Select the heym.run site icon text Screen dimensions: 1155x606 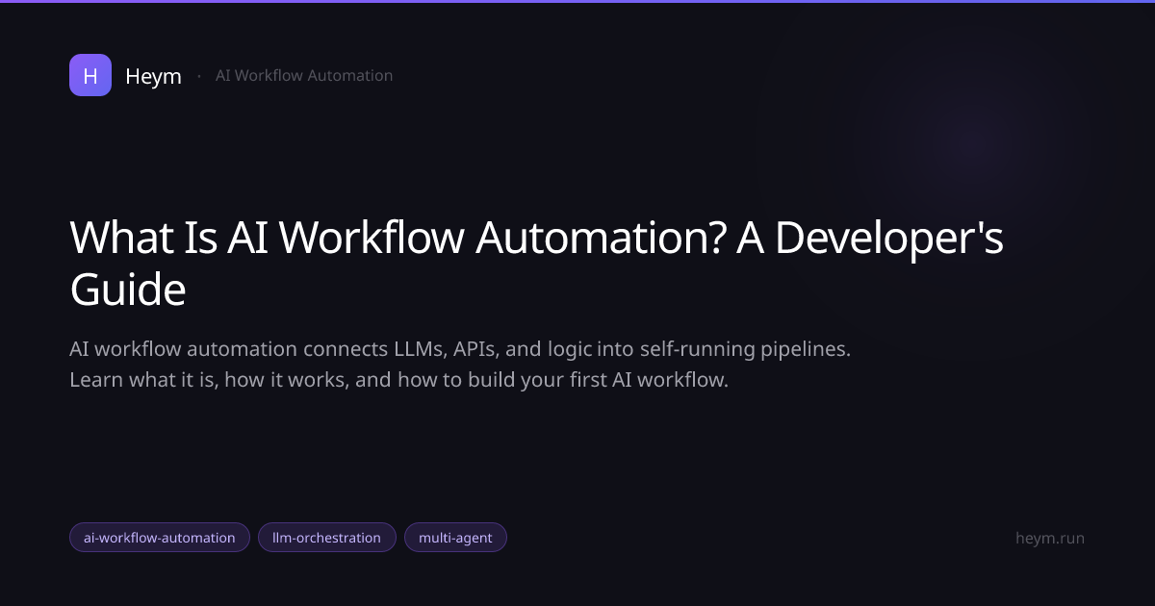tap(1050, 538)
